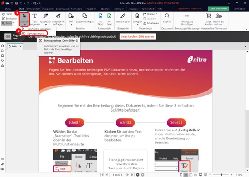
Task: Convert to Word via In Word icon
Action: [100, 19]
